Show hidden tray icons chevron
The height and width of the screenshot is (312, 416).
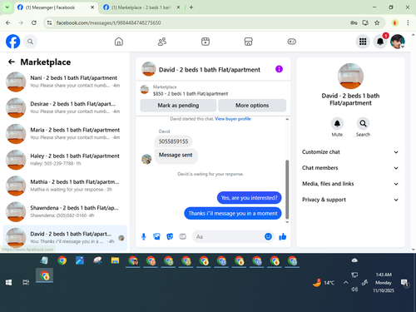tap(345, 283)
